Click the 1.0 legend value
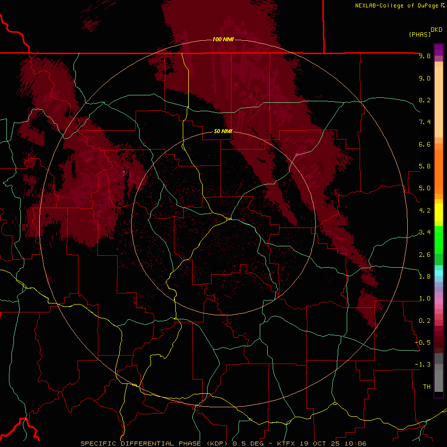447x447 pixels. [425, 298]
